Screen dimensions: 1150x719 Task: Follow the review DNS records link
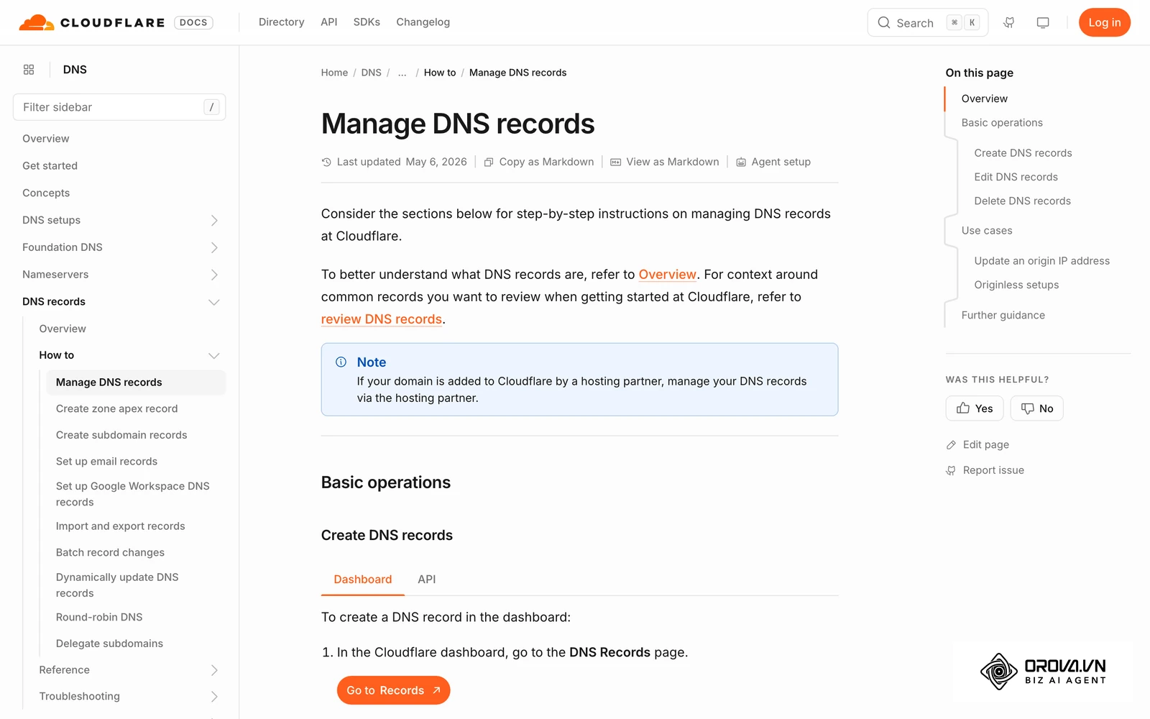pyautogui.click(x=382, y=319)
